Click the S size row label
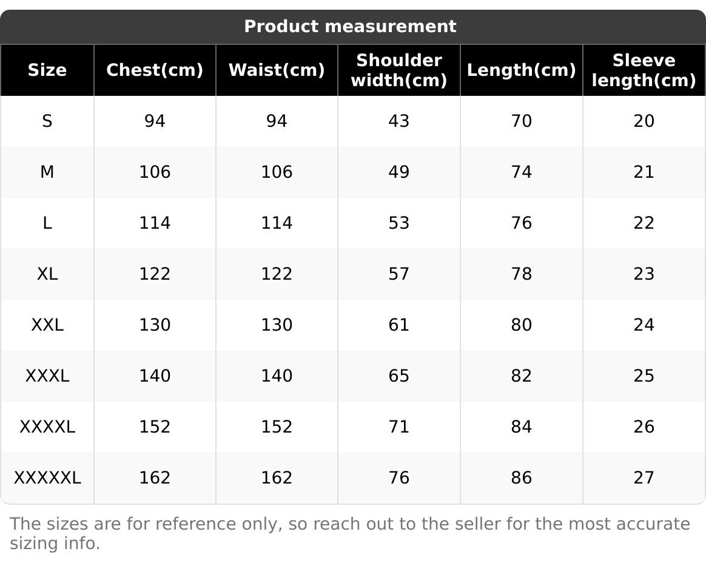The image size is (706, 563). (x=47, y=121)
